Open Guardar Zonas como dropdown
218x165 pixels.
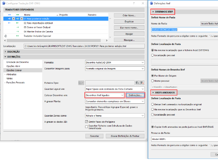(x=115, y=116)
